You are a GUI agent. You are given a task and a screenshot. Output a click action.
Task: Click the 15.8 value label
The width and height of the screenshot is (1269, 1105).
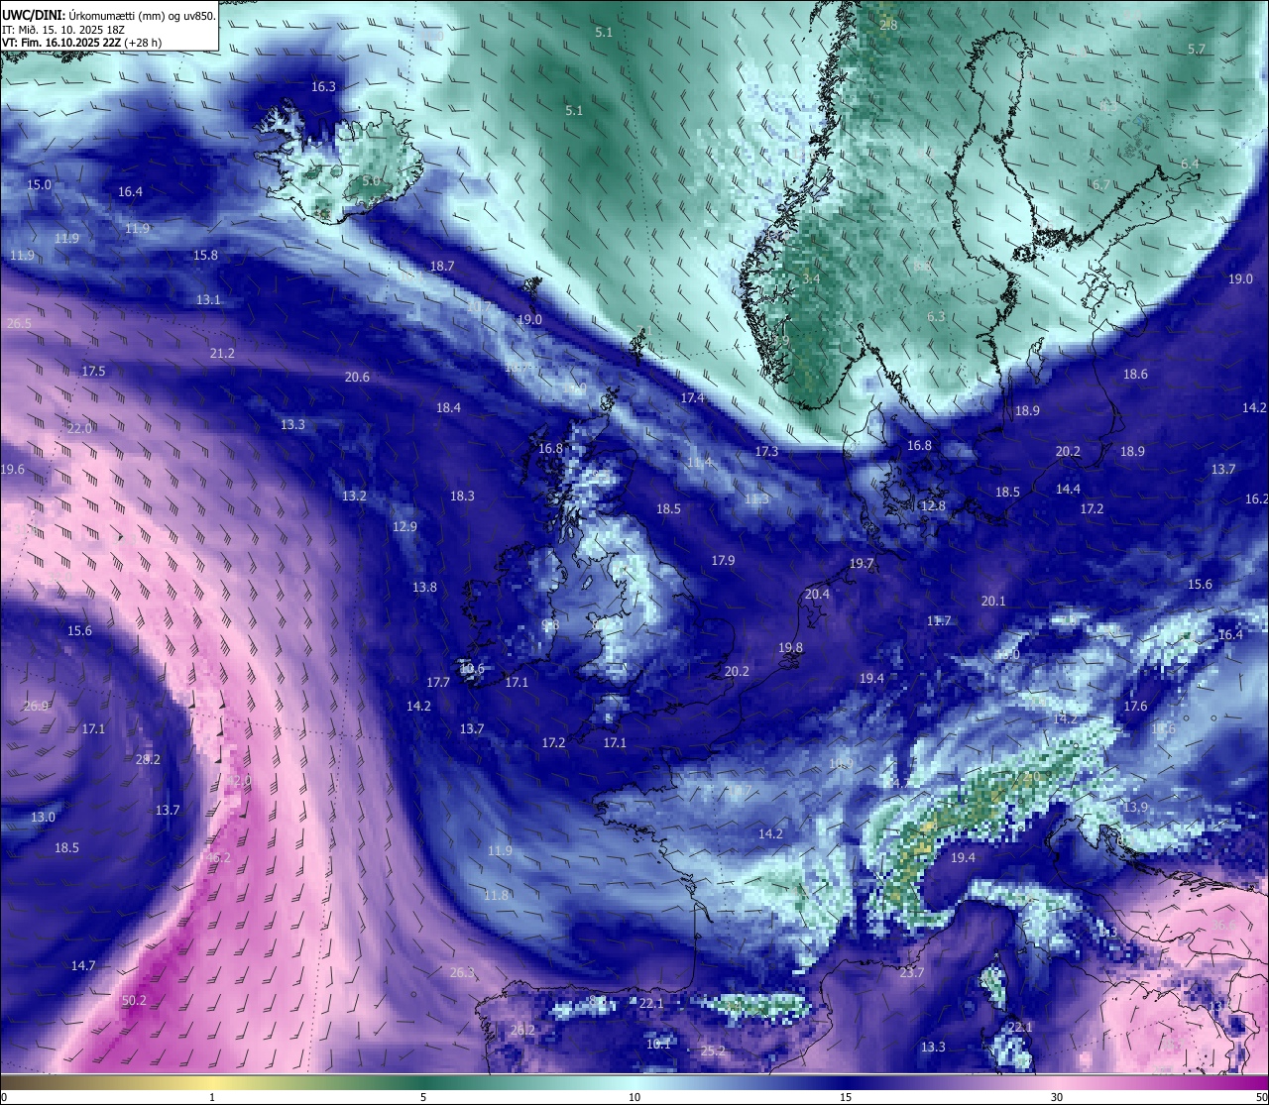click(x=205, y=256)
